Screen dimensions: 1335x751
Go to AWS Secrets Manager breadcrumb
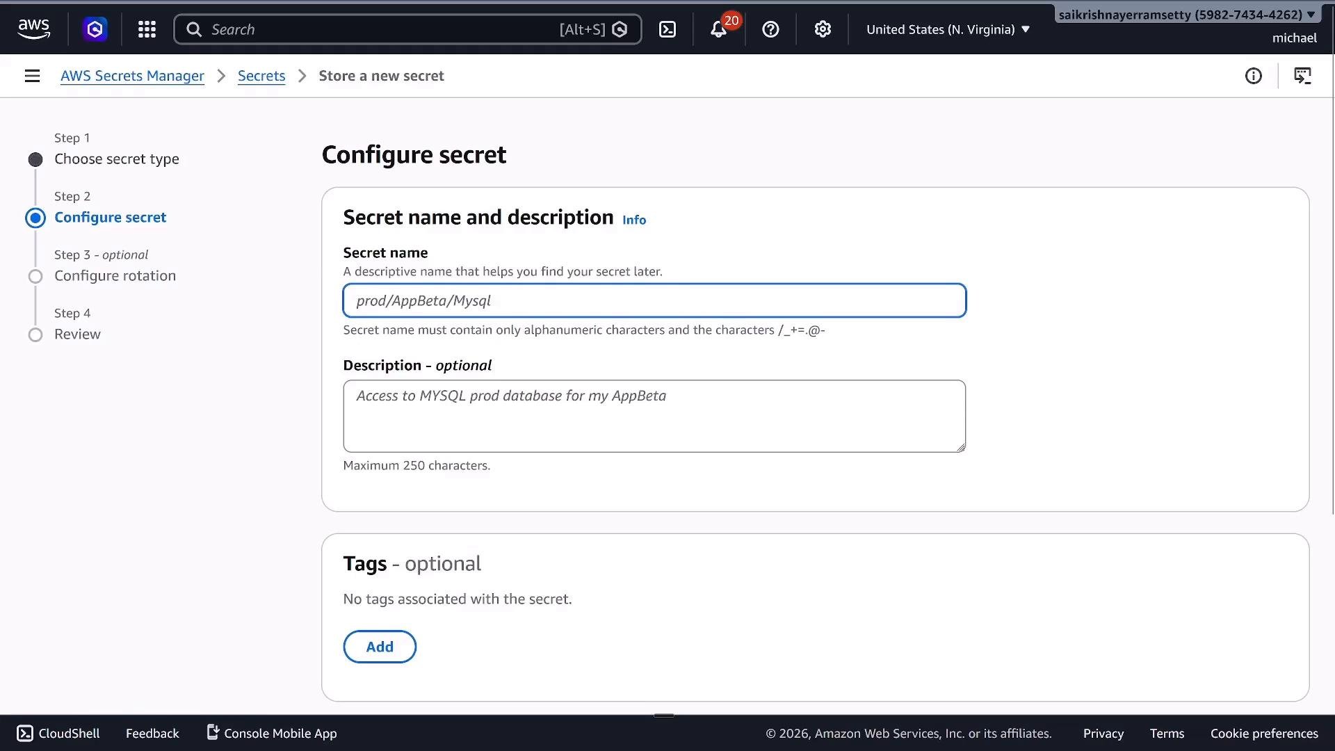[x=132, y=76]
